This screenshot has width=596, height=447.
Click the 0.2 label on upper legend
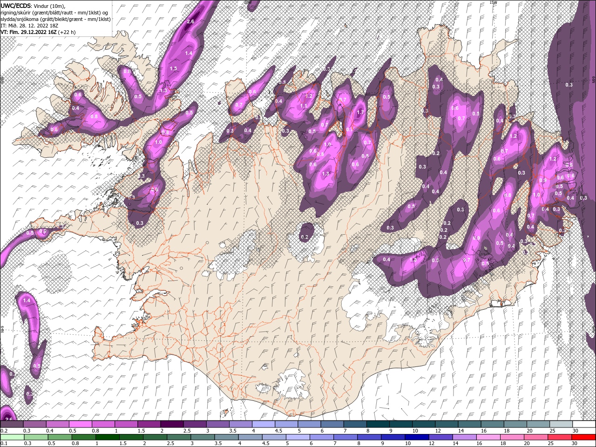(x=4, y=431)
